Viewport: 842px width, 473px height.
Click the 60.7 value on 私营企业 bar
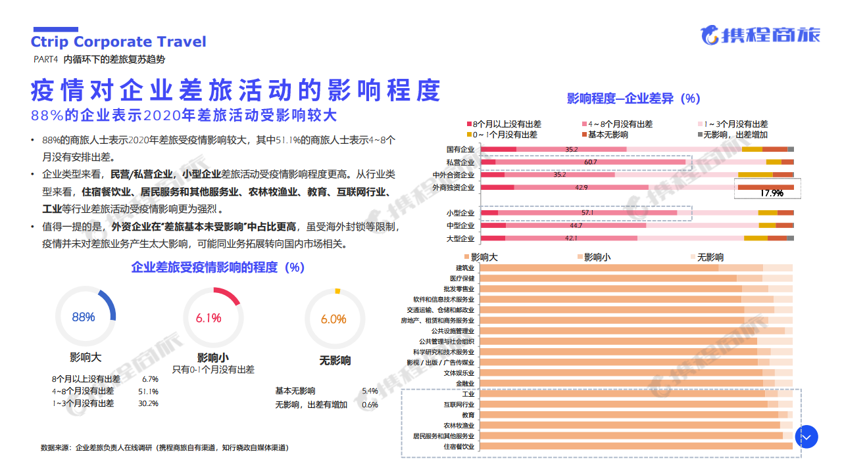(590, 162)
